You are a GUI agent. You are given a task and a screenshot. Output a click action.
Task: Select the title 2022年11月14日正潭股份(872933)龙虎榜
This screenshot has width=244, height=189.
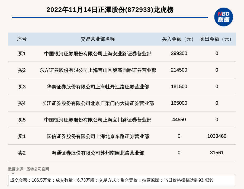(x=110, y=10)
